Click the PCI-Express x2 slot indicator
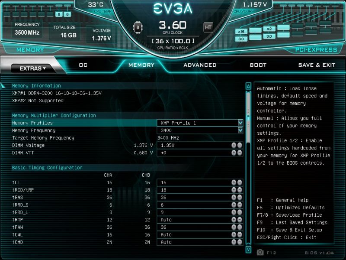This screenshot has height=260, width=346. [x=269, y=29]
